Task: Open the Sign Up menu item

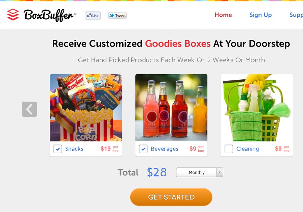Action: [x=260, y=15]
